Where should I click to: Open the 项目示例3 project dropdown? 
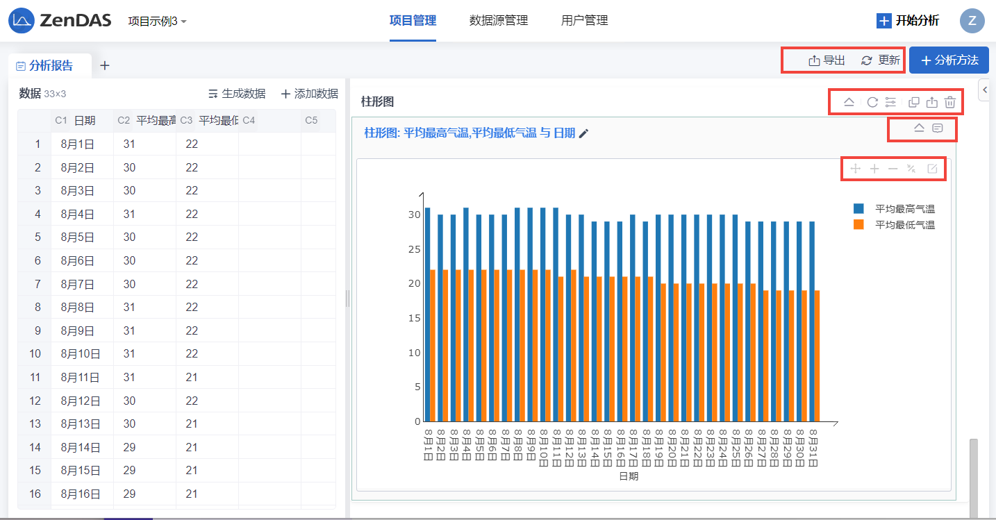(157, 21)
